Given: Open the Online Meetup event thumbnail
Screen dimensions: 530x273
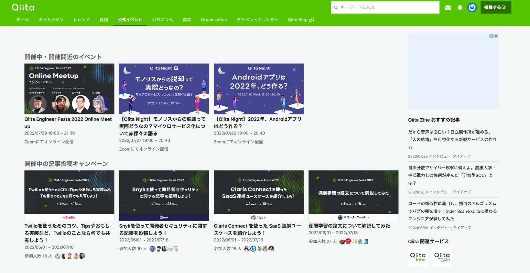Looking at the screenshot, I should tap(69, 89).
